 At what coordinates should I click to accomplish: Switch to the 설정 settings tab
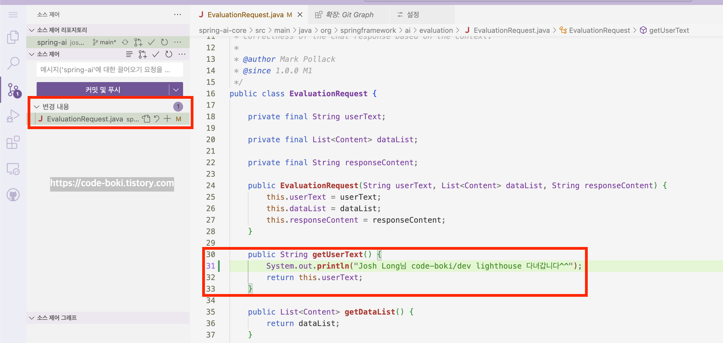tap(412, 14)
